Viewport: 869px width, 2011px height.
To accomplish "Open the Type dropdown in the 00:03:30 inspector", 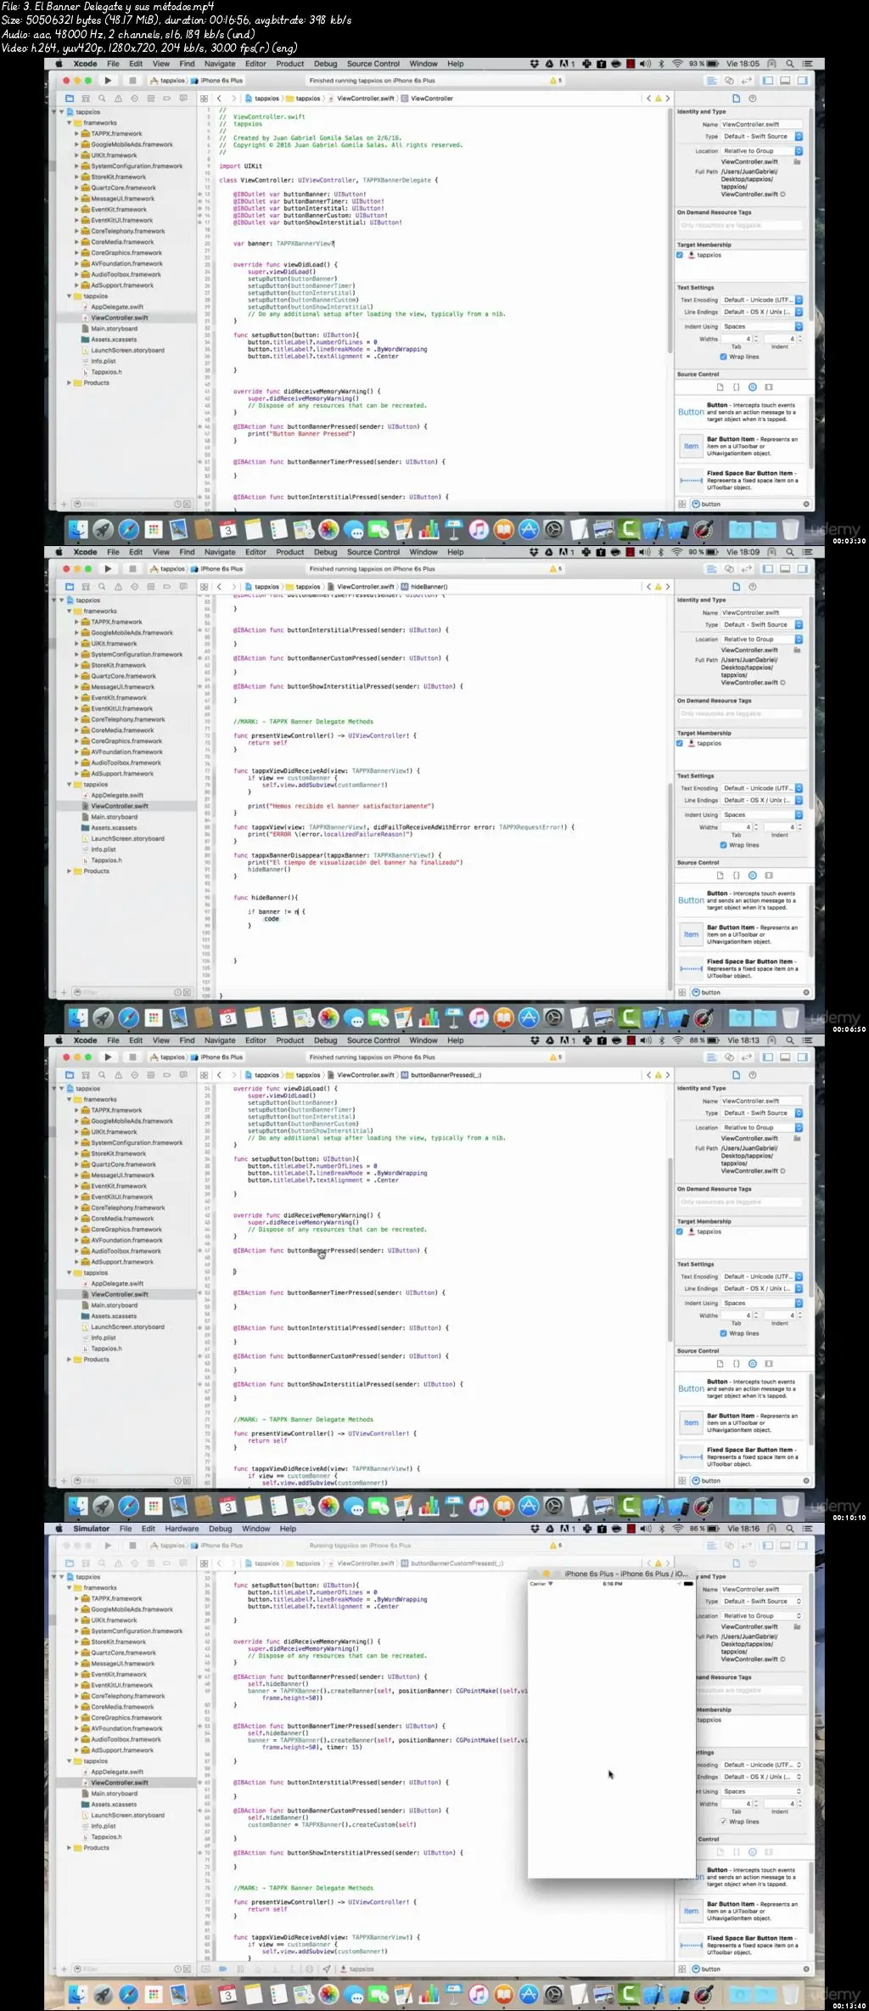I will 762,137.
